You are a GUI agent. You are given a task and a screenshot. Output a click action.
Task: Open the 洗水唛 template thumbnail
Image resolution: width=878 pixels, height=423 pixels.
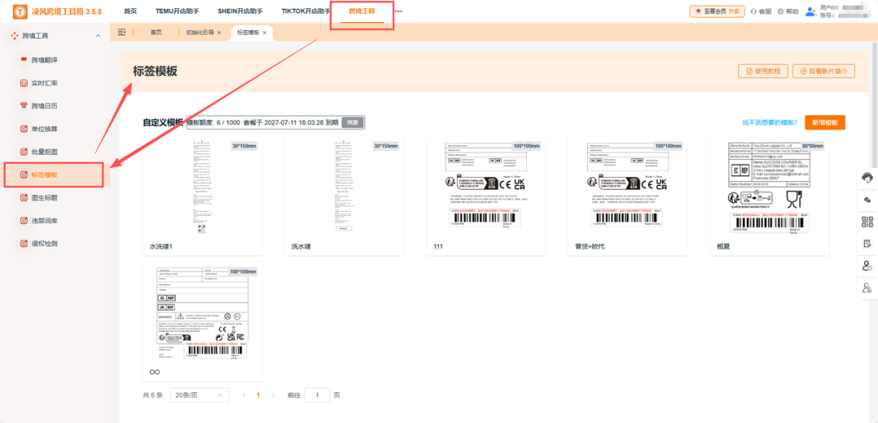(344, 188)
